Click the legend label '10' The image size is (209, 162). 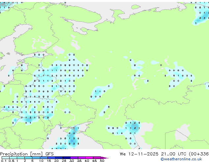coord(41,161)
